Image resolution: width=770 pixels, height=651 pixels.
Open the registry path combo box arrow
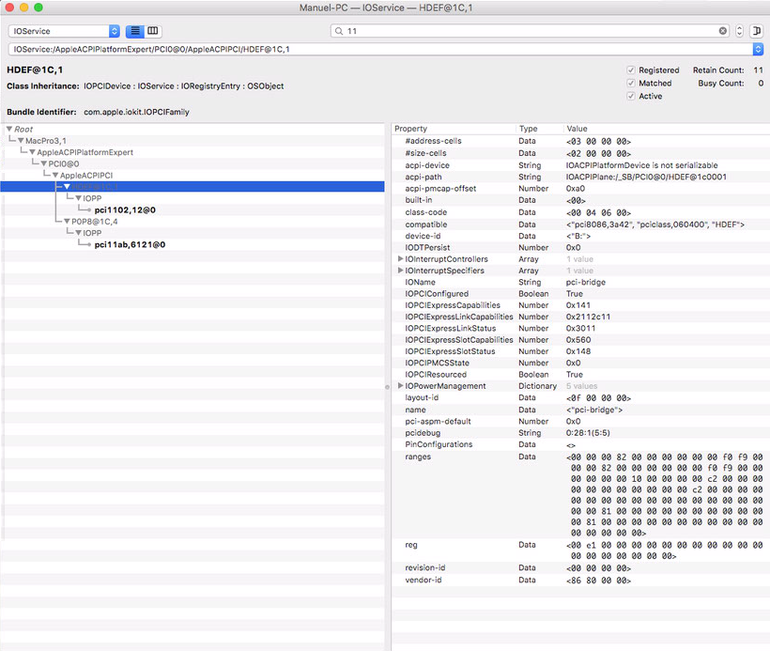pyautogui.click(x=758, y=49)
